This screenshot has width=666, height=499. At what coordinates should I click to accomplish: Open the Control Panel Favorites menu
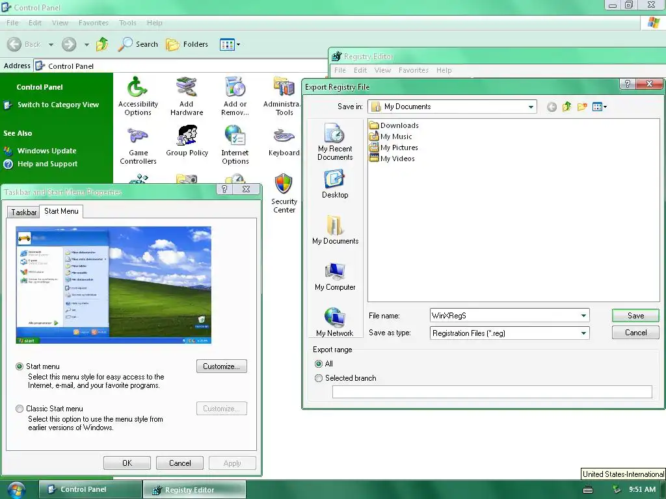[x=94, y=23]
